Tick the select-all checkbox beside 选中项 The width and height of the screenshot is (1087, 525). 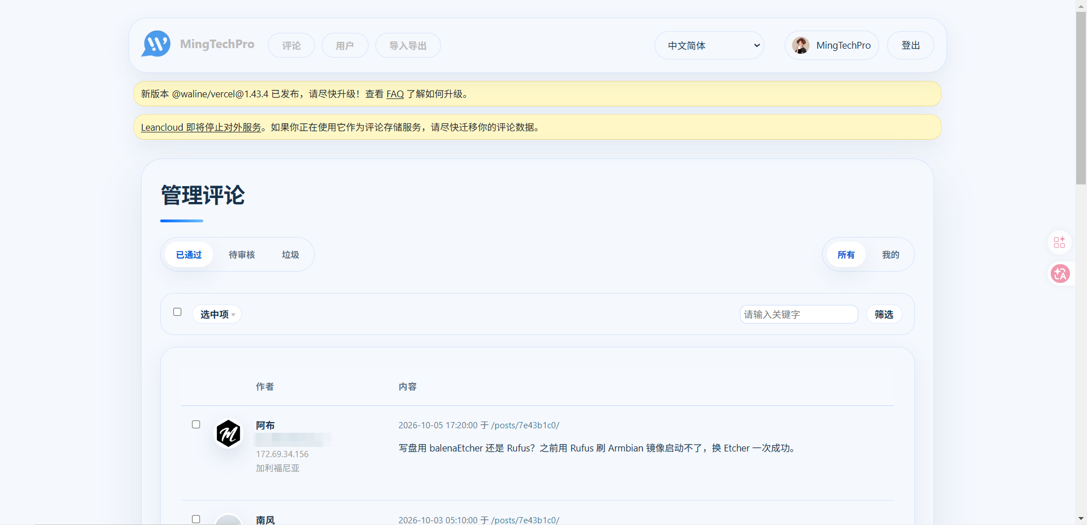coord(177,312)
